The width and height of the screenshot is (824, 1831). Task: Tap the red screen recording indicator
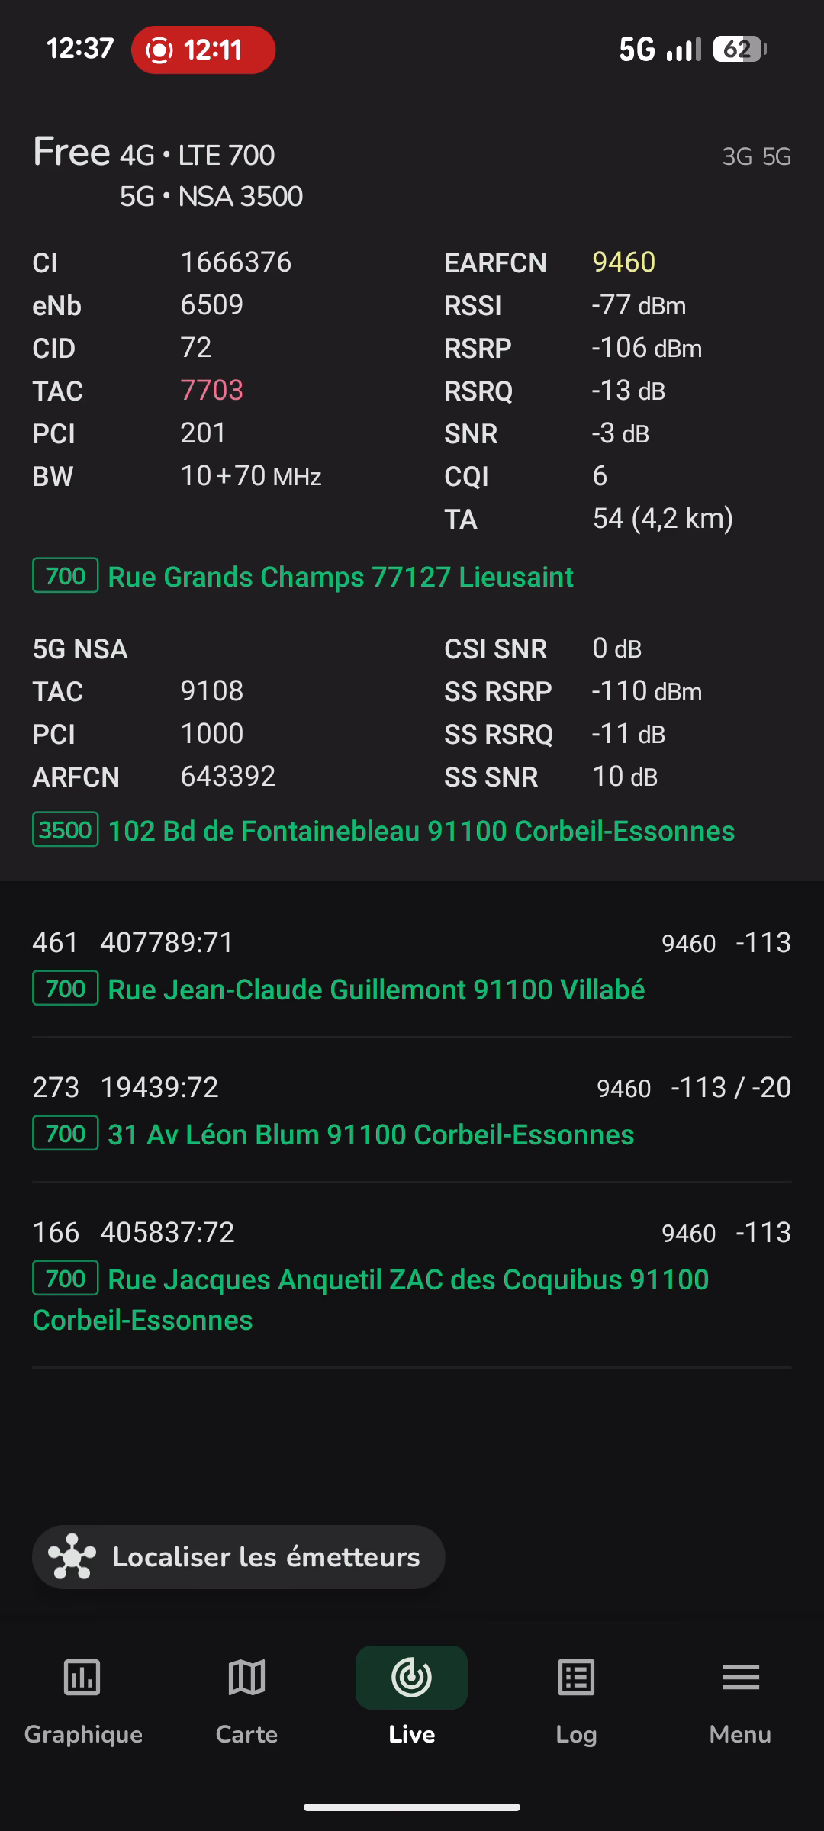point(203,50)
